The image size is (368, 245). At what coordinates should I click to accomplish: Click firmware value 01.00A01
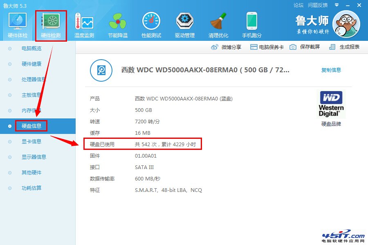tap(146, 156)
